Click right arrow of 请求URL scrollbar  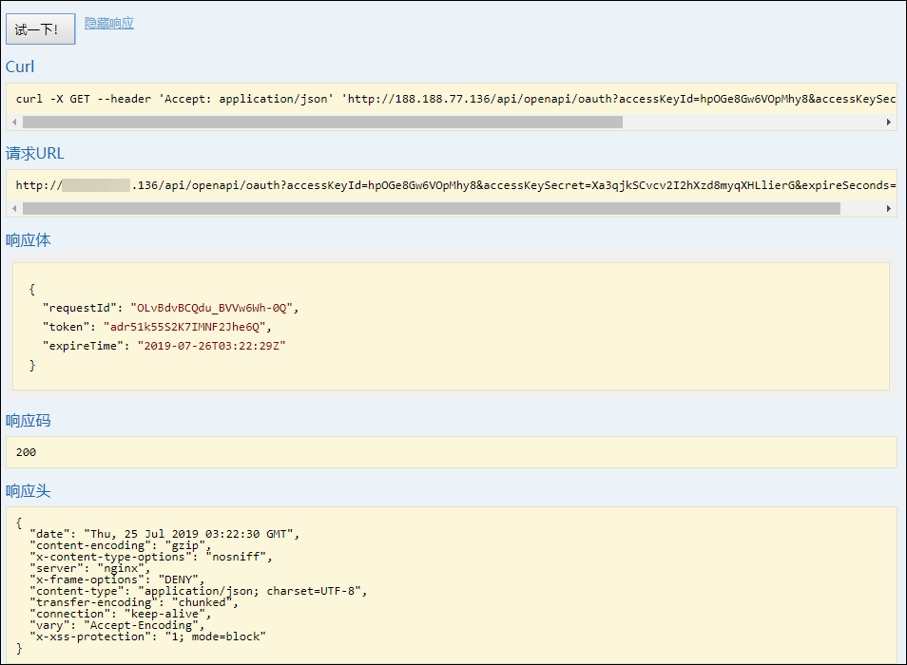889,208
